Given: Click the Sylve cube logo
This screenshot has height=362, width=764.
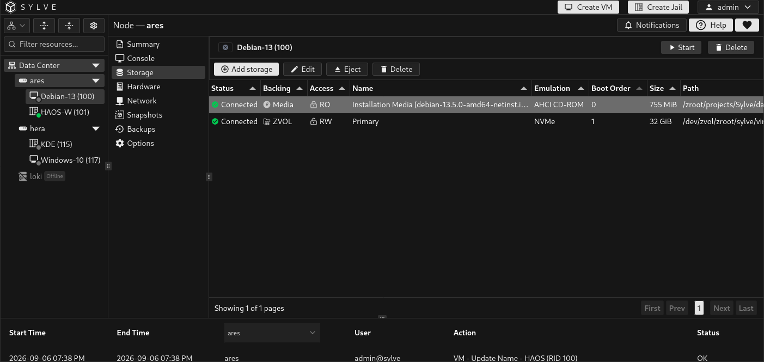Looking at the screenshot, I should (11, 7).
